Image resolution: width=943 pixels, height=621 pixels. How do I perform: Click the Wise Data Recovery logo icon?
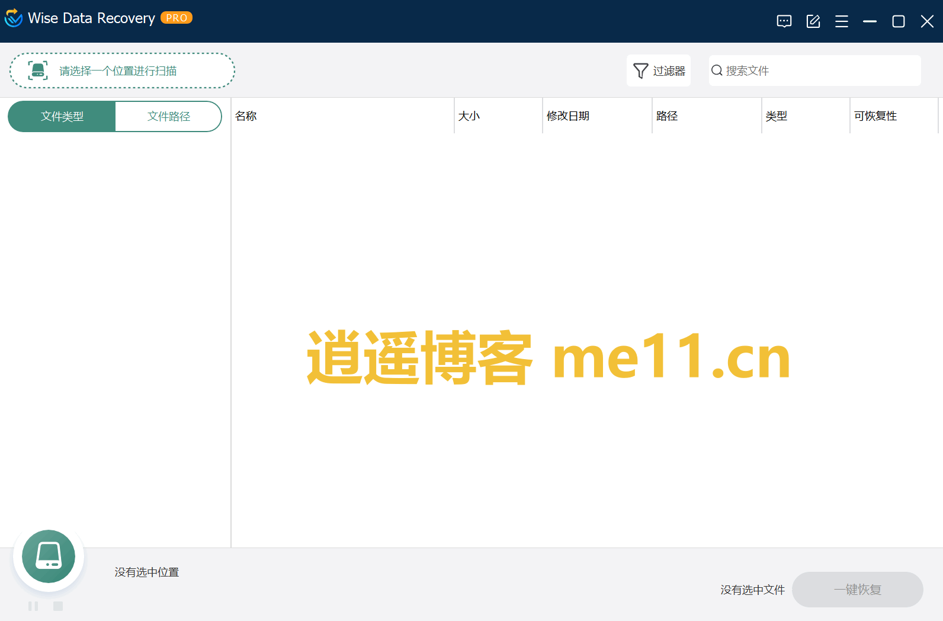coord(13,18)
